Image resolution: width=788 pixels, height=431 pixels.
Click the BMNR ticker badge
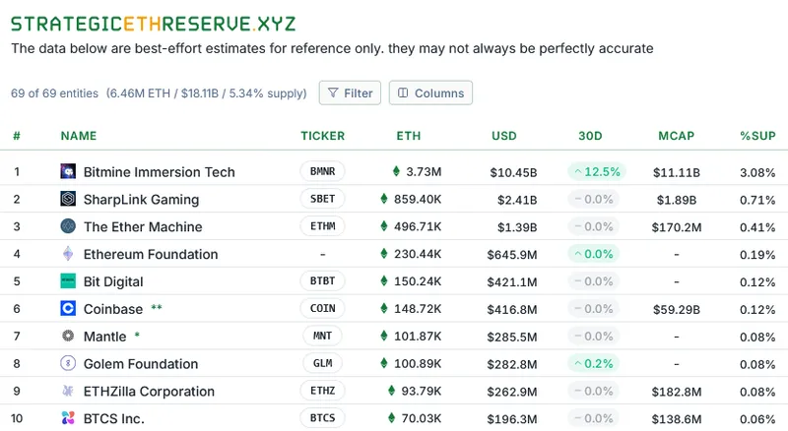tap(322, 172)
